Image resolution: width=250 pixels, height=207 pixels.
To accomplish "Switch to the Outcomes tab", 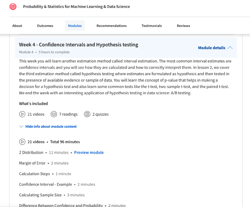I will [x=45, y=26].
